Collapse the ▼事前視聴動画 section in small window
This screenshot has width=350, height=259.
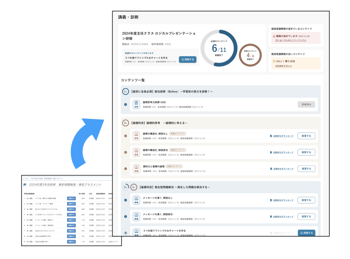pos(29,194)
